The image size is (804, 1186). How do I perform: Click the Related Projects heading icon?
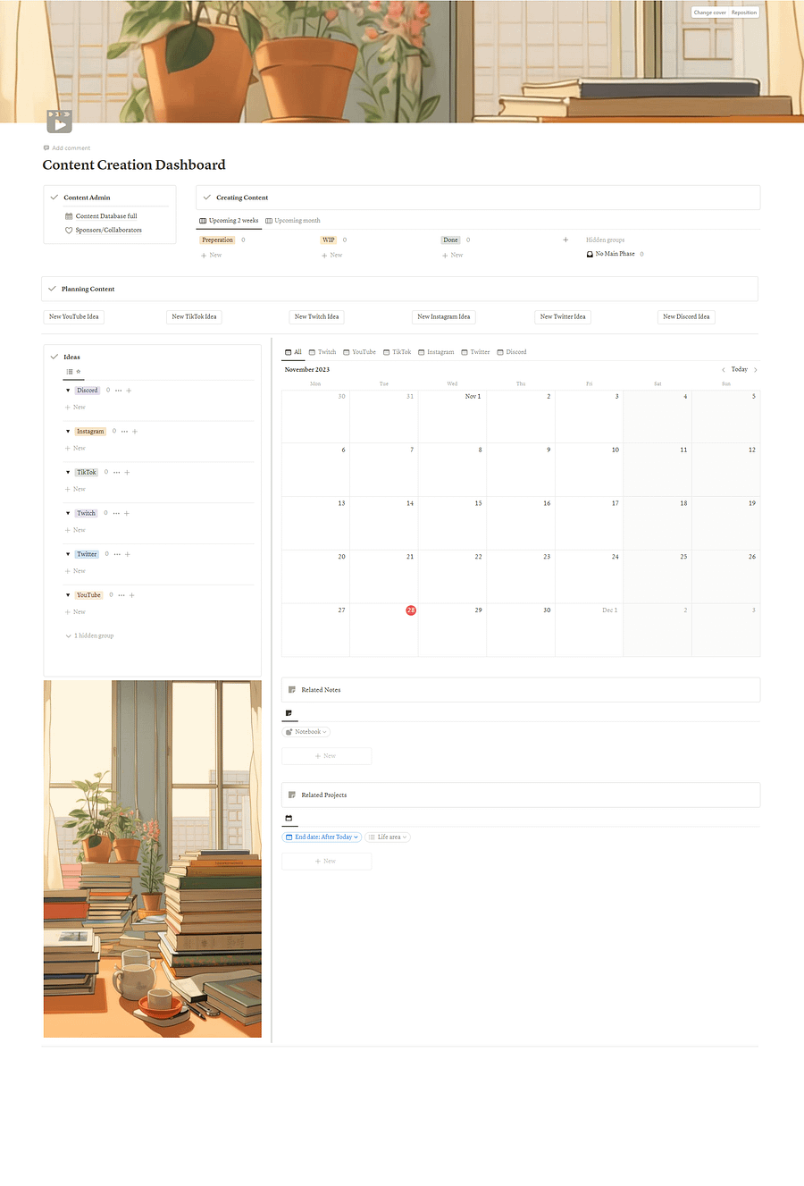292,795
